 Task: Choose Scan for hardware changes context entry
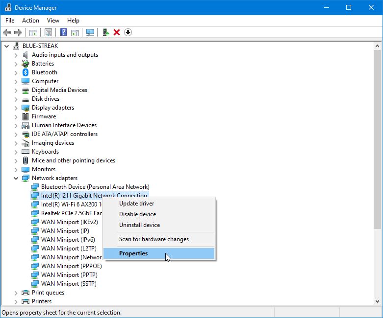pos(159,239)
